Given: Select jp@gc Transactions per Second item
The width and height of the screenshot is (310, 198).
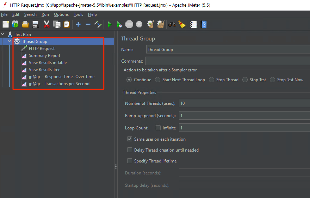Looking at the screenshot, I should pyautogui.click(x=59, y=84).
